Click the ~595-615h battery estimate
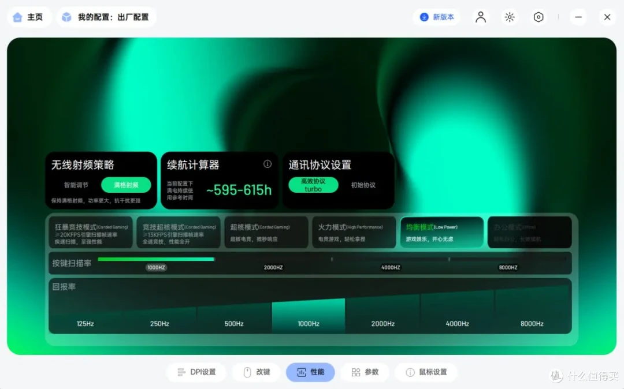The height and width of the screenshot is (389, 624). pos(239,190)
